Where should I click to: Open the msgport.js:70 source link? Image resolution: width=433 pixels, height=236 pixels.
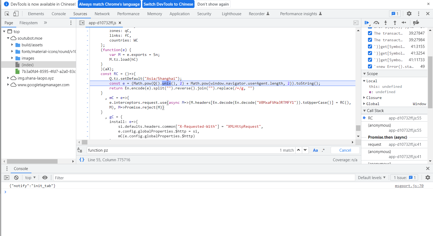[x=409, y=186]
